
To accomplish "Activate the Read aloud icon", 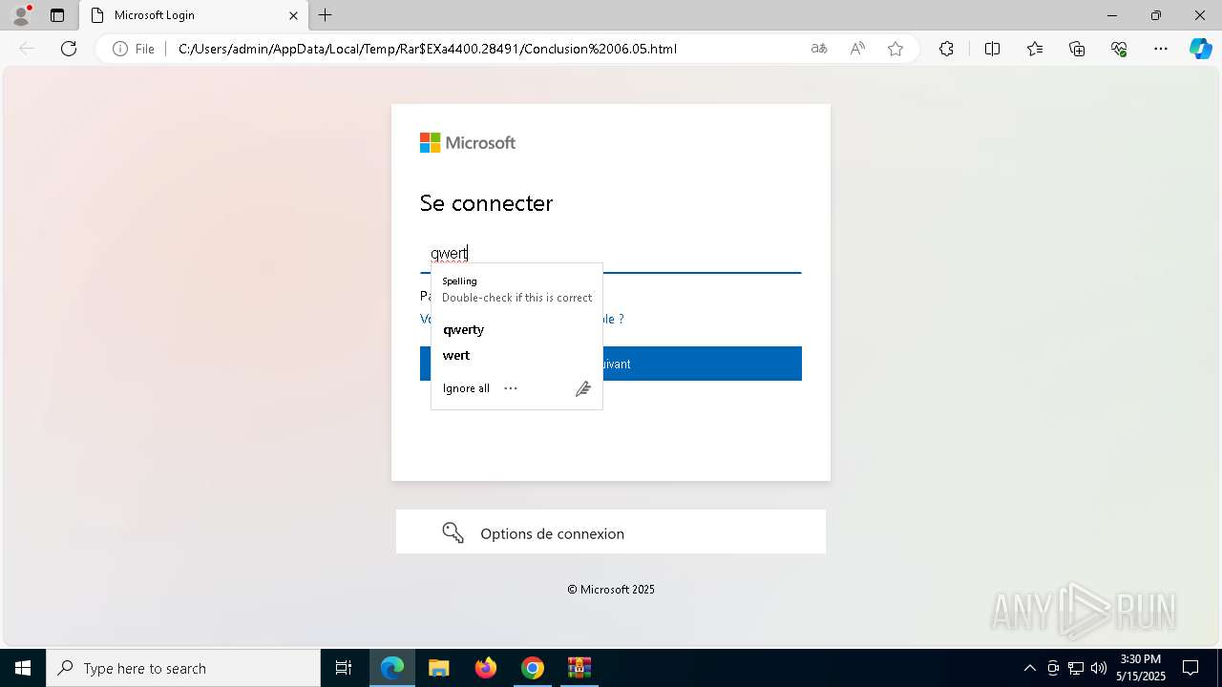I will pyautogui.click(x=857, y=49).
